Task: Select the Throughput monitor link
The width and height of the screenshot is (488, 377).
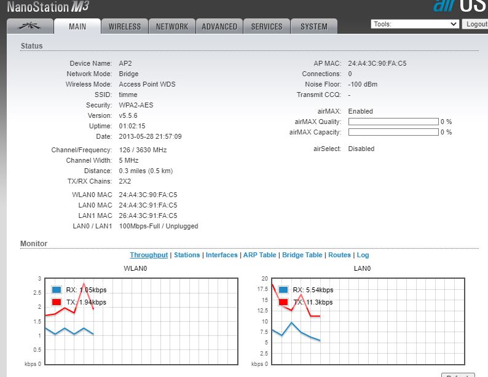Action: pyautogui.click(x=149, y=255)
